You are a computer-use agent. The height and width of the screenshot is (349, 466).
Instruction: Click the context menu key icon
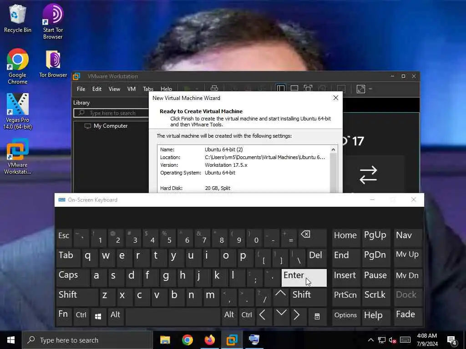click(x=317, y=317)
